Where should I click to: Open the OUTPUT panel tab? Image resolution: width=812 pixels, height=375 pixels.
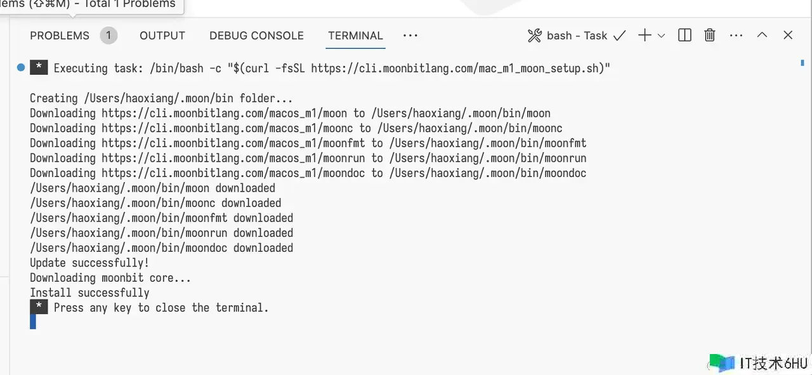[x=162, y=36]
